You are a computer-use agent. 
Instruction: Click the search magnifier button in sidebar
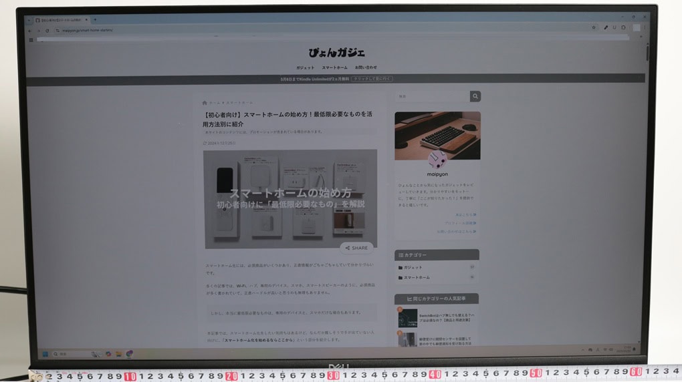click(475, 96)
